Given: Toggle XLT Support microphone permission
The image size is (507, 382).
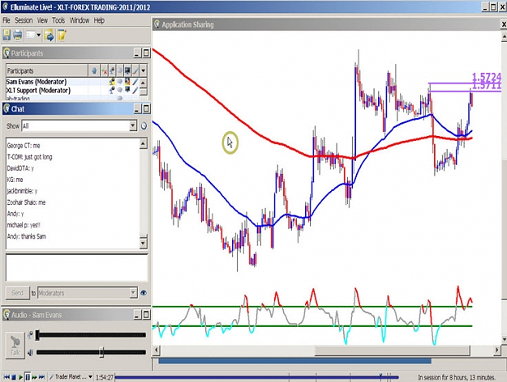Looking at the screenshot, I should [x=112, y=90].
